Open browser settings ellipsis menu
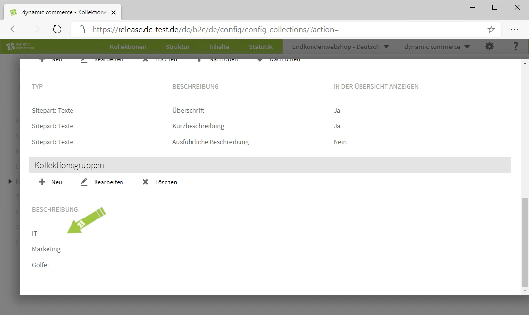 pos(515,30)
